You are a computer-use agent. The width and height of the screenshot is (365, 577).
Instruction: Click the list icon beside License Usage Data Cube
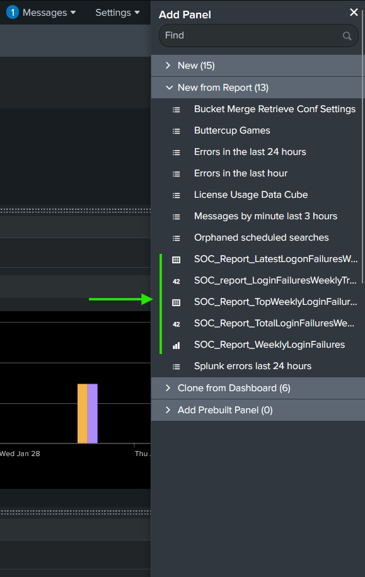[x=177, y=195]
